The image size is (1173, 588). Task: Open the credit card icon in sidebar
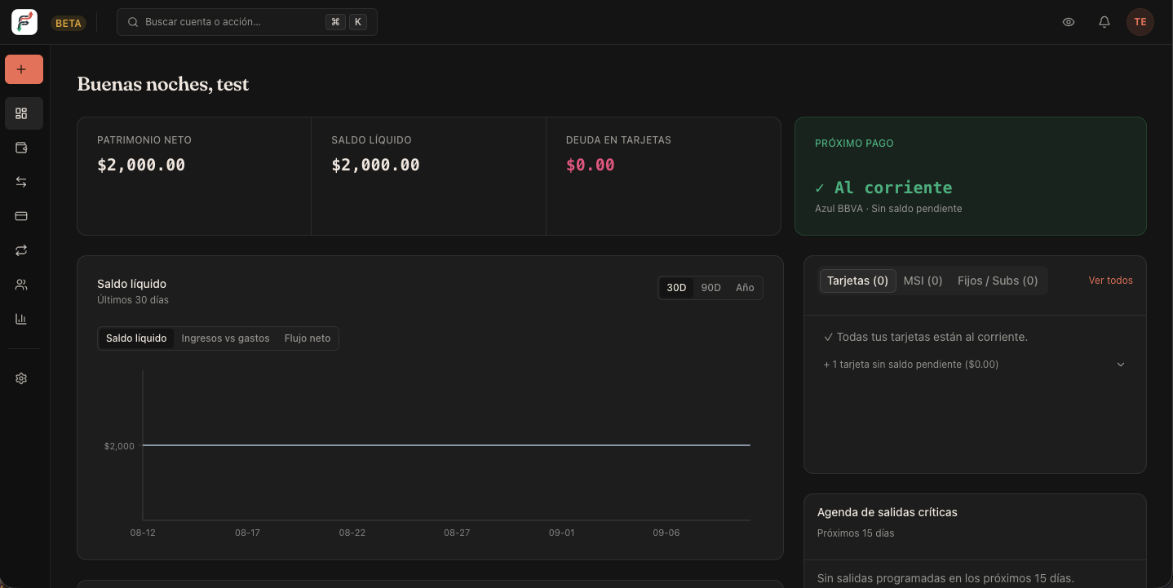(21, 216)
